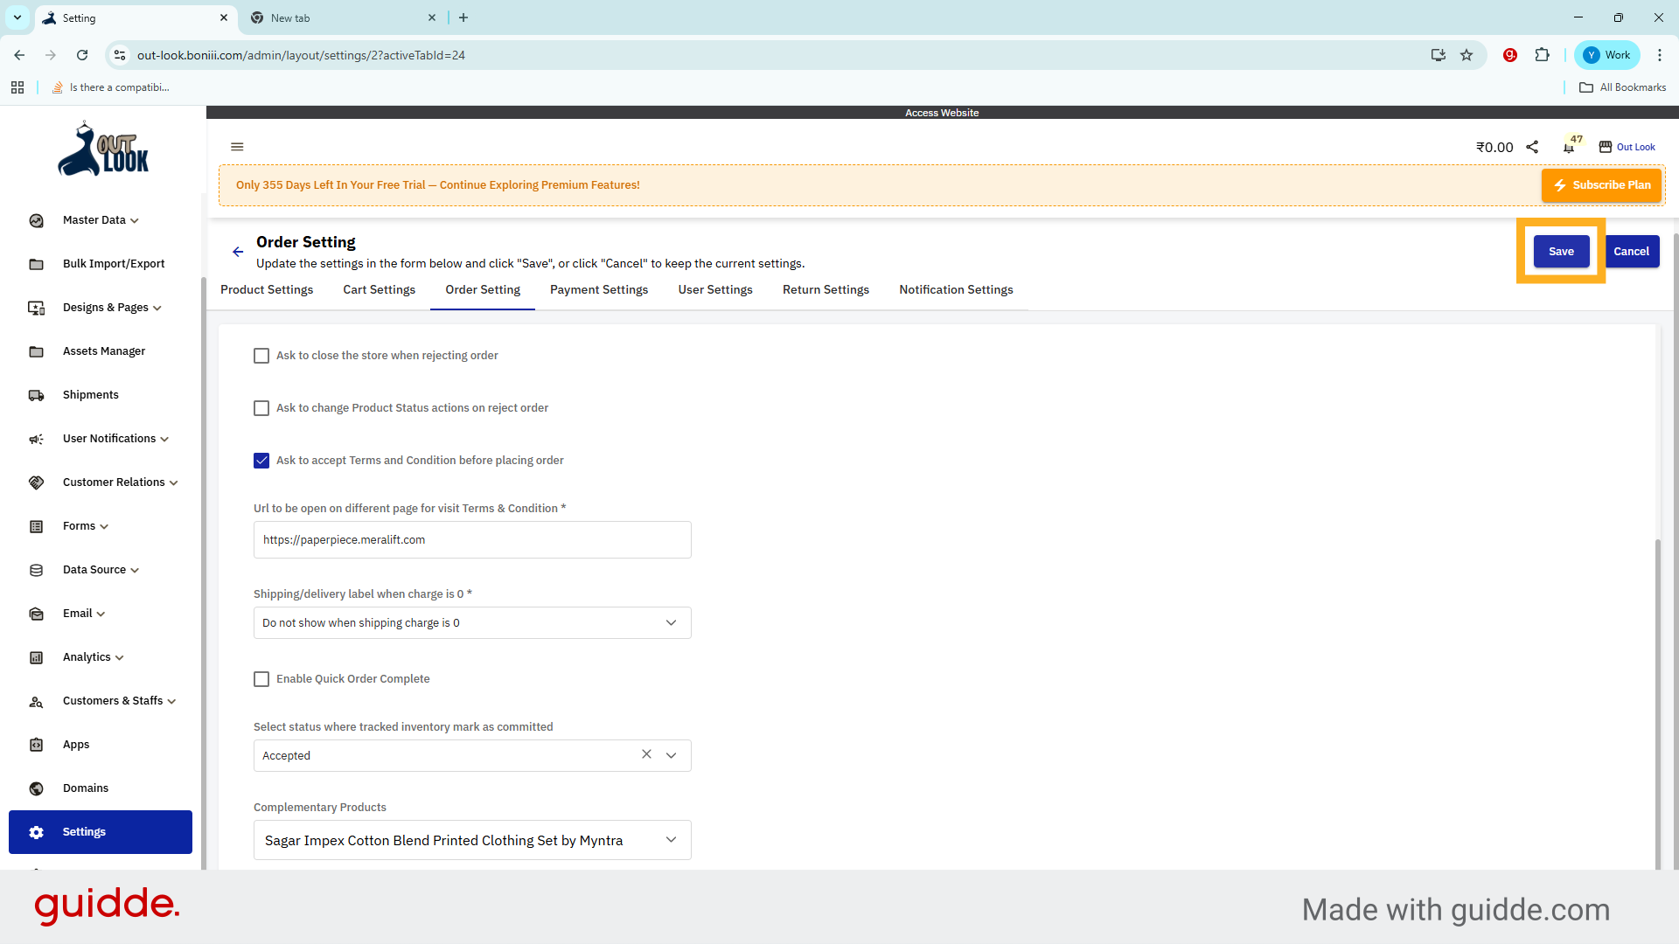Expand the Master Data menu
Image resolution: width=1679 pixels, height=944 pixels.
(x=135, y=221)
